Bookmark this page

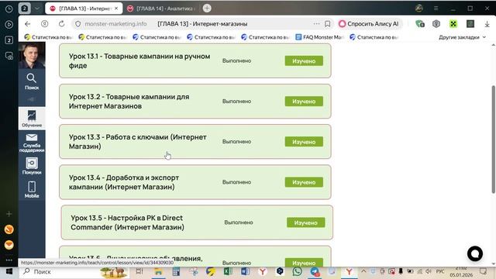(327, 24)
